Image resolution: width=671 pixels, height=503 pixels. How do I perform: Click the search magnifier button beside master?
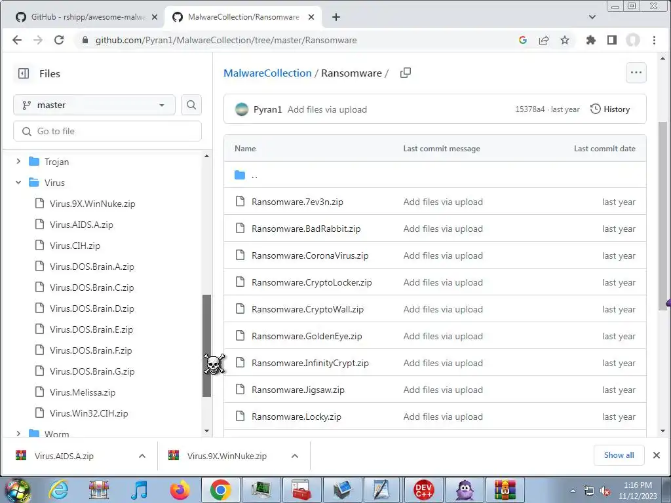[191, 105]
